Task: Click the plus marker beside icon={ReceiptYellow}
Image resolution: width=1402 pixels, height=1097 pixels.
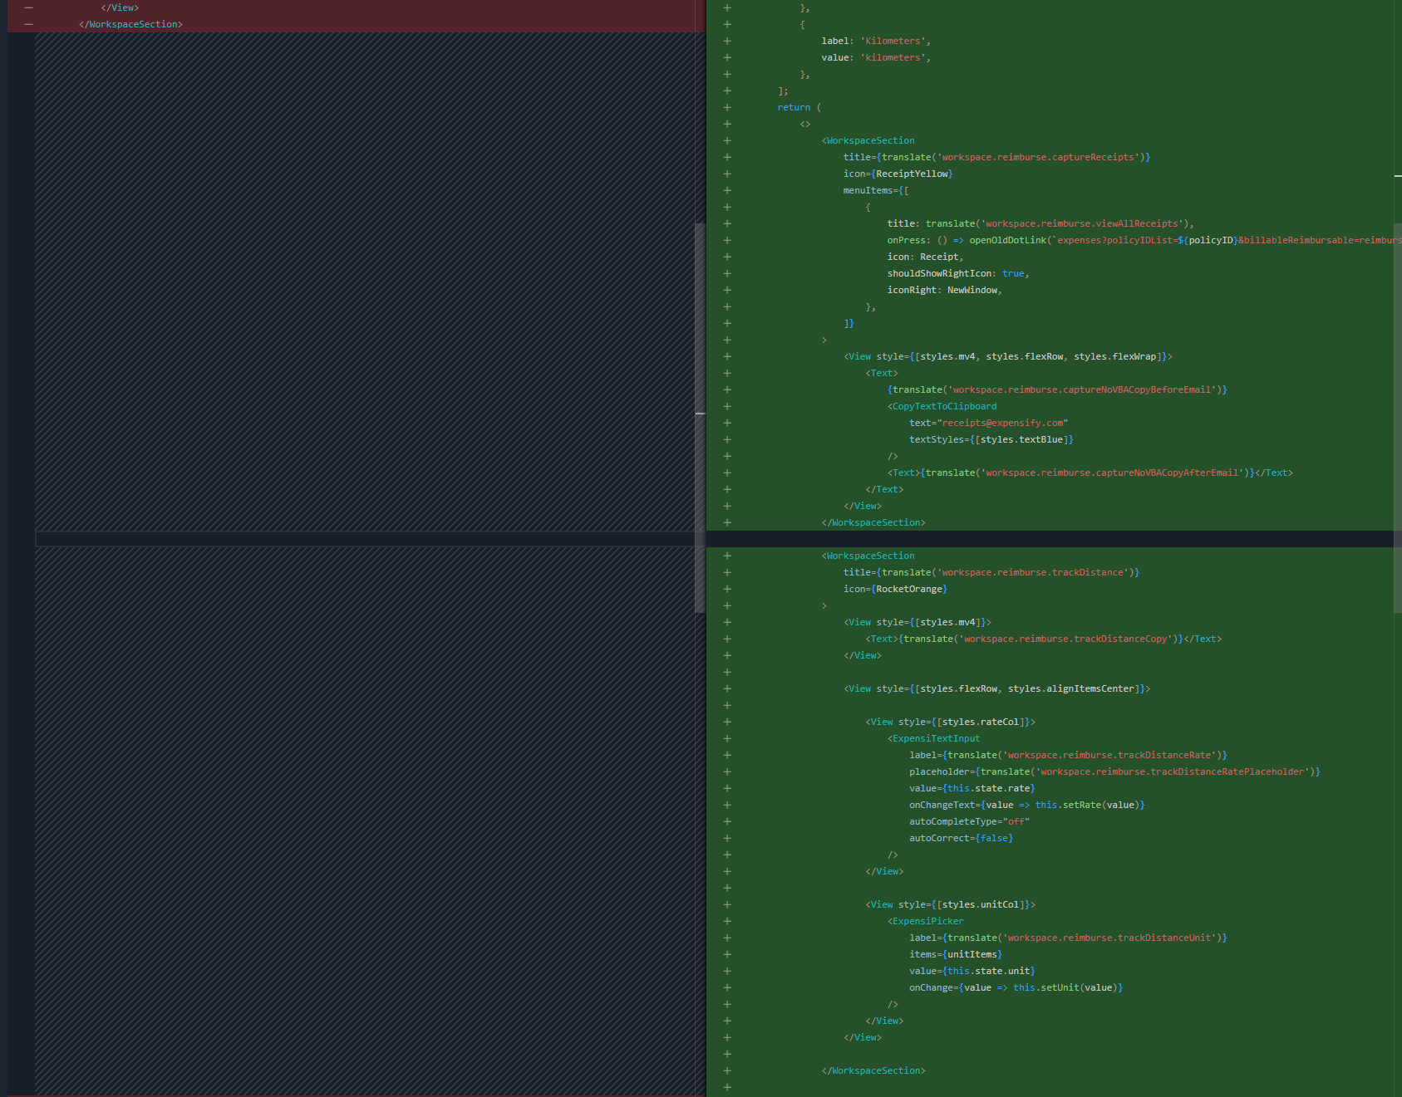Action: click(x=727, y=174)
